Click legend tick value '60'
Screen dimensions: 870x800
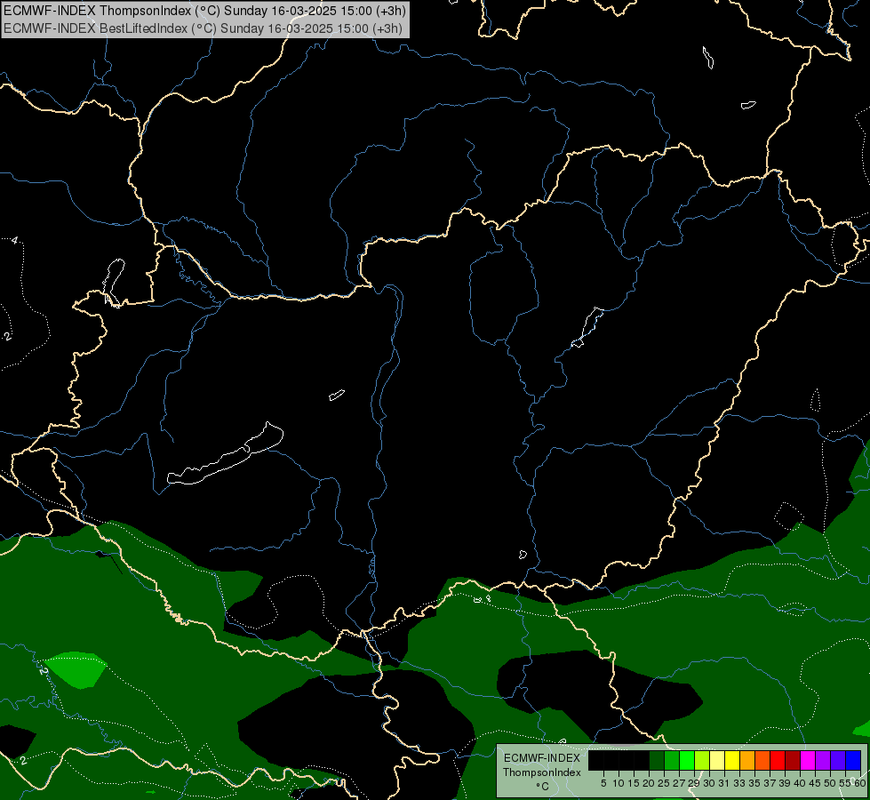coord(860,783)
